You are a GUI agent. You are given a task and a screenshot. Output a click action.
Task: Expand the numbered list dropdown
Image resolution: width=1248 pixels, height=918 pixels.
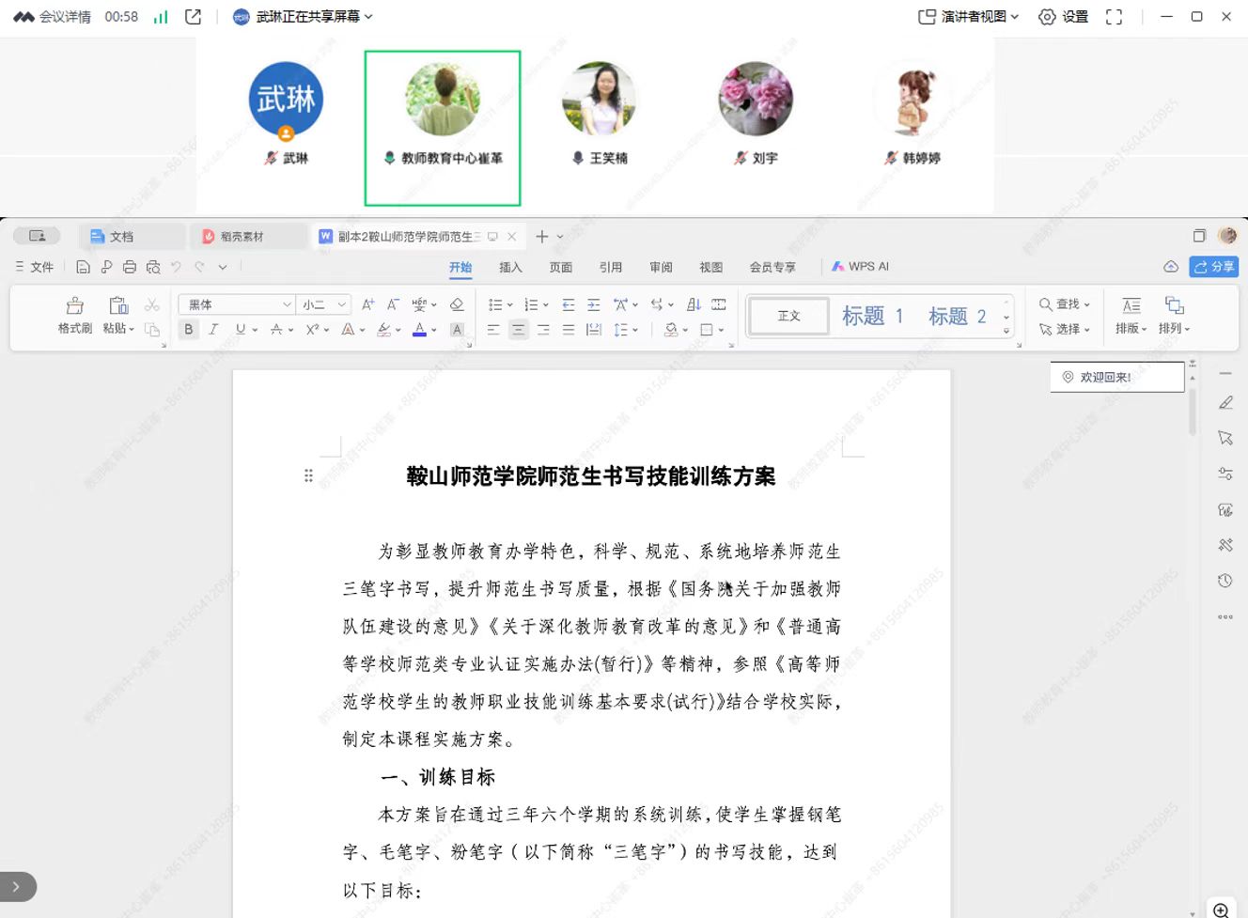tap(546, 305)
